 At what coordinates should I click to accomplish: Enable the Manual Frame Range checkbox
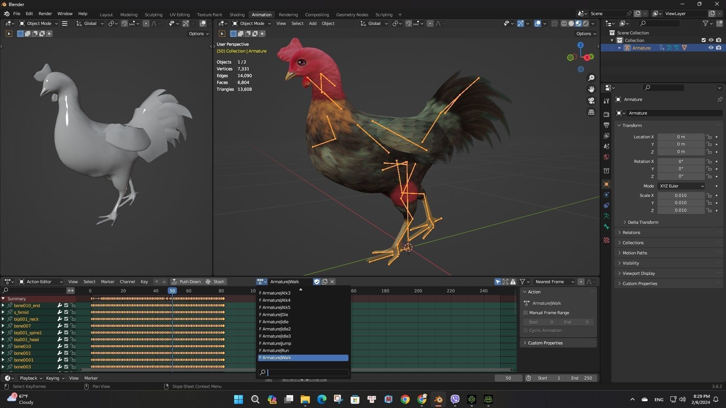(x=525, y=313)
